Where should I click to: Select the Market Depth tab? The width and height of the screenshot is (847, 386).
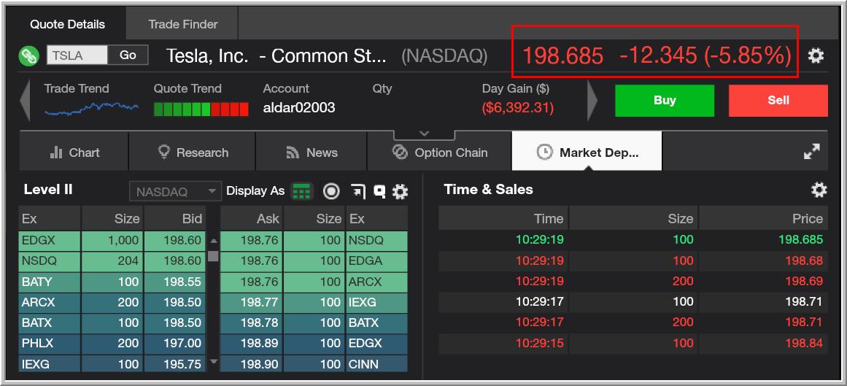[587, 153]
